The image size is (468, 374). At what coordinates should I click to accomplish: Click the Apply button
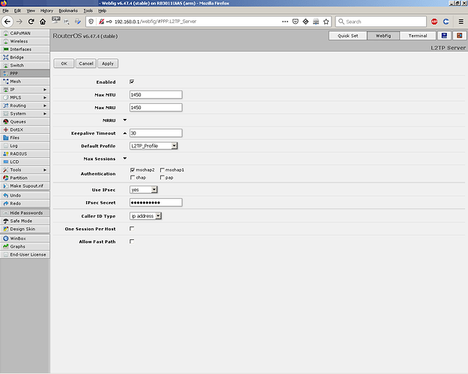coord(108,64)
